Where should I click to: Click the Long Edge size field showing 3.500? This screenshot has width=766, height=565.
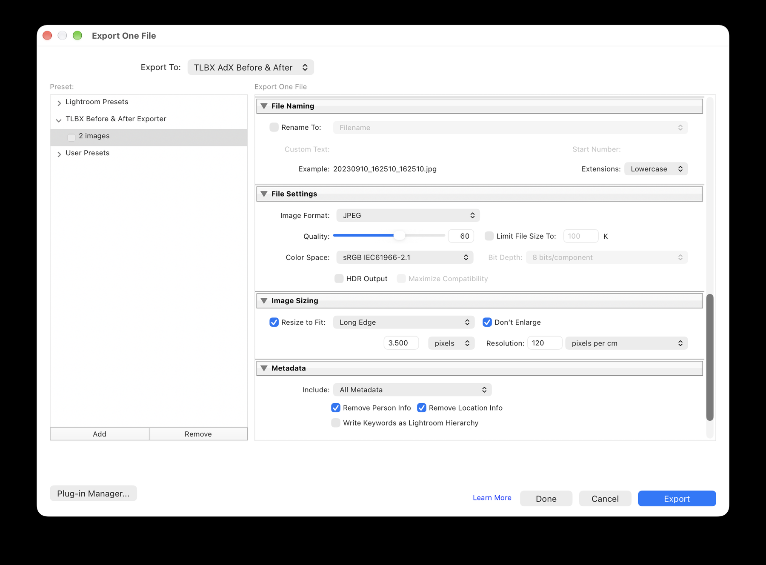click(x=401, y=343)
